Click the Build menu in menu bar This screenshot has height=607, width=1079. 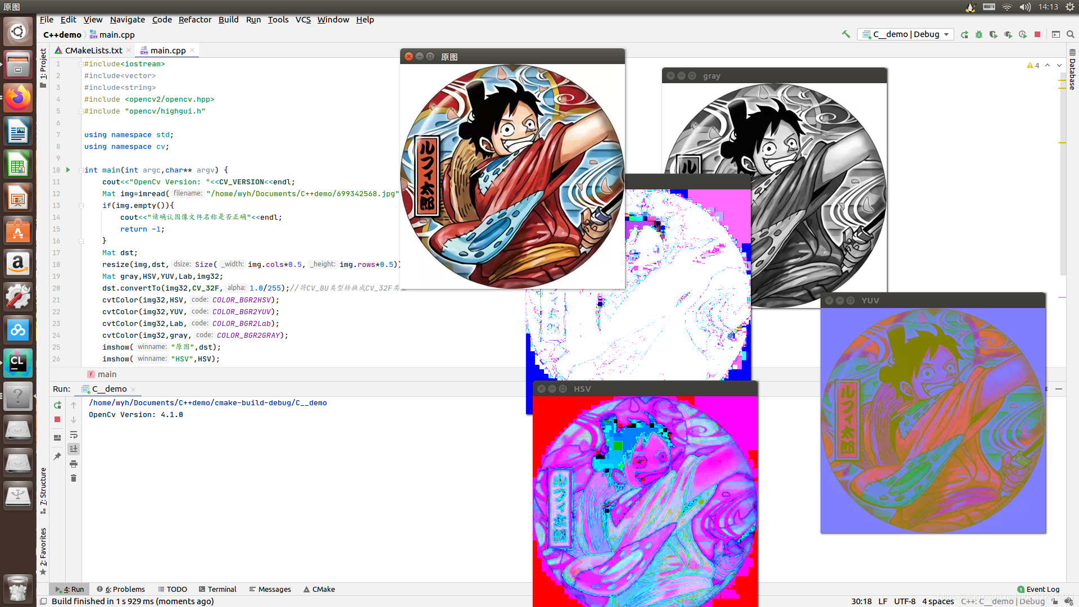(227, 19)
